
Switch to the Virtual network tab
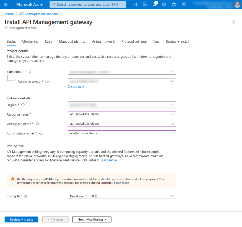(103, 42)
